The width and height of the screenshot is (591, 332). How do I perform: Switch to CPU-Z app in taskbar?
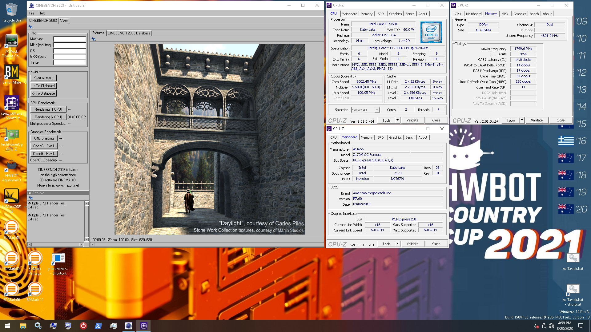point(143,326)
